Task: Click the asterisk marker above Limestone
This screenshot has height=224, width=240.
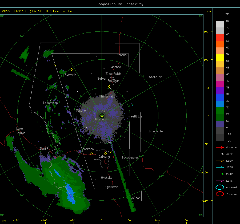Action: point(50,100)
